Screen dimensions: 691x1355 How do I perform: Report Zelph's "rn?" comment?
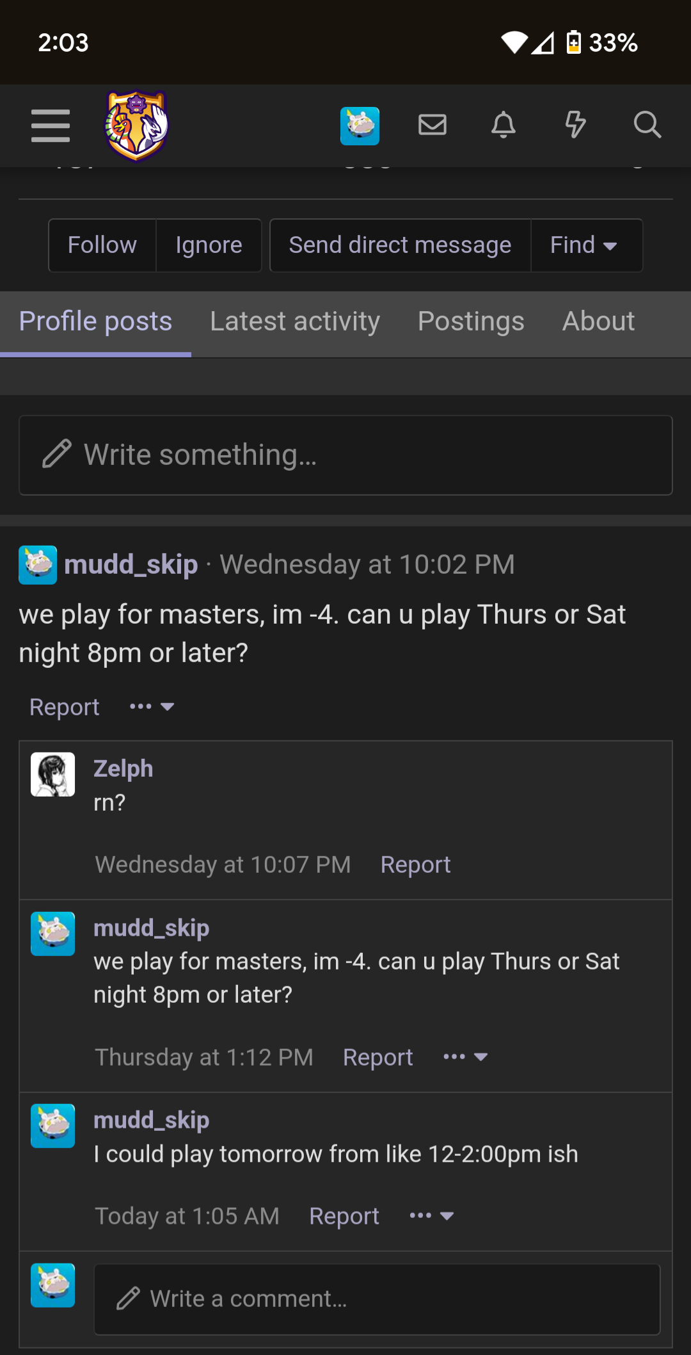(x=415, y=865)
